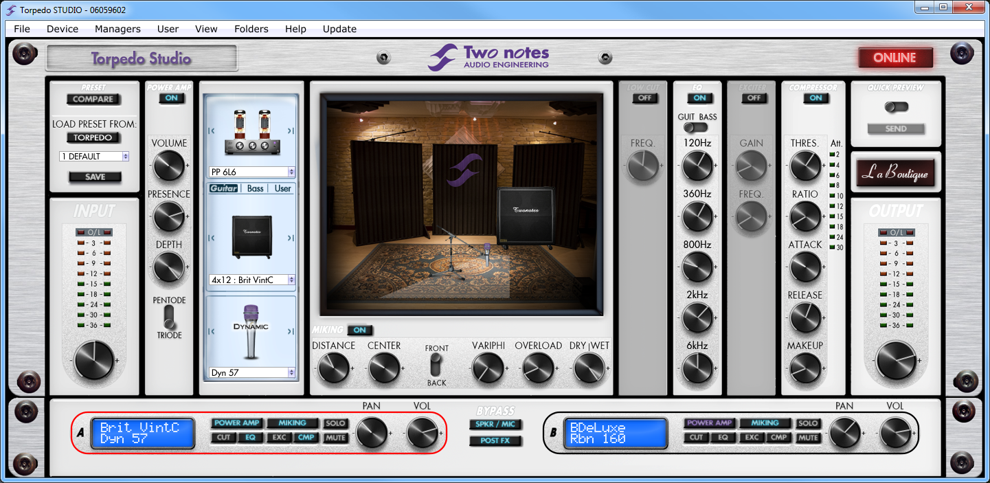Open the 4x12 : Brit VintC cabinet dropdown

pyautogui.click(x=252, y=280)
